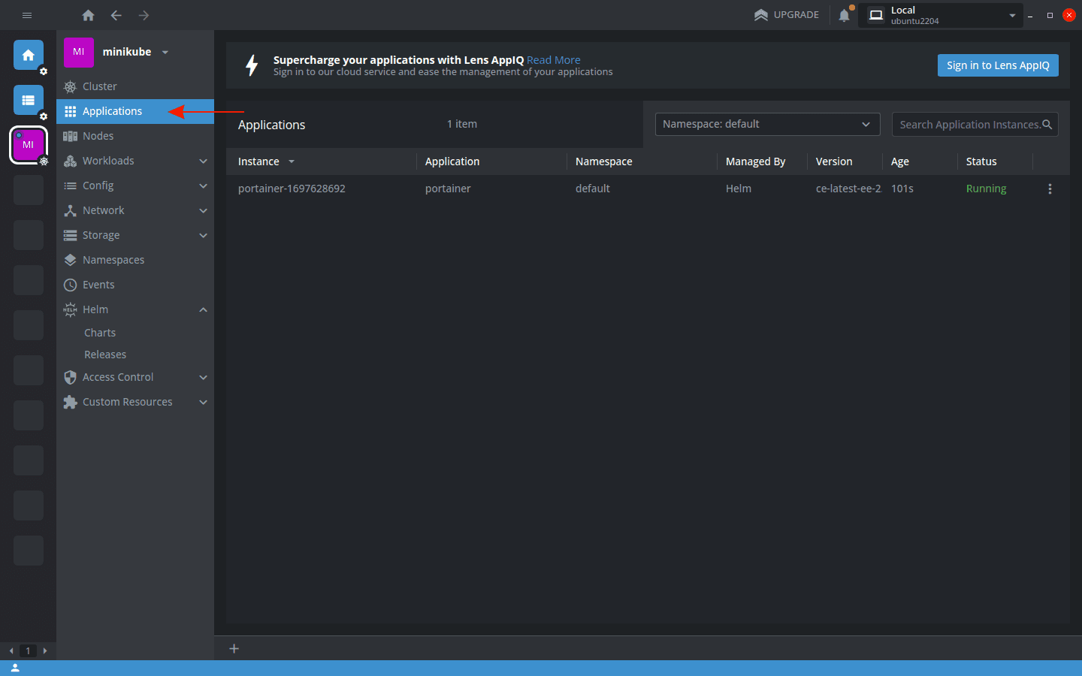Expand the Workloads chevron

click(x=203, y=161)
